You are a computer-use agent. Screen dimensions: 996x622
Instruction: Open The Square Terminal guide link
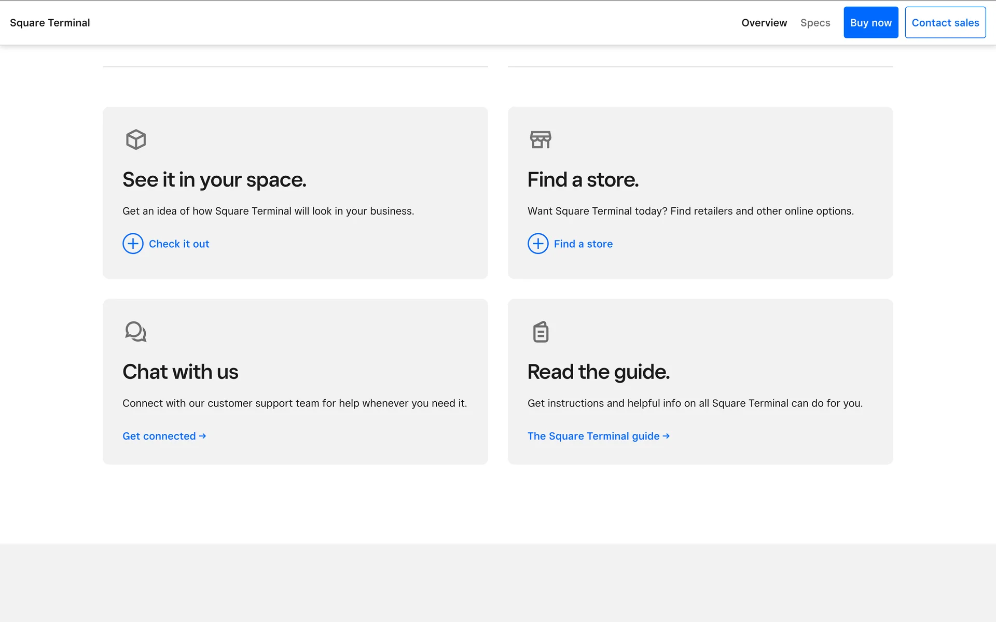click(593, 436)
